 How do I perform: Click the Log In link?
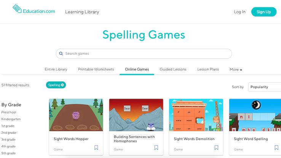point(239,12)
